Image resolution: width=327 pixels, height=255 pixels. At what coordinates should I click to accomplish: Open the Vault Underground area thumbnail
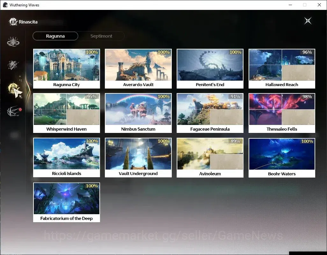(138, 154)
